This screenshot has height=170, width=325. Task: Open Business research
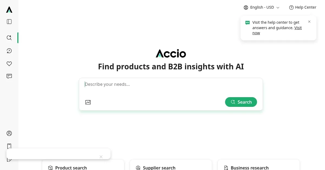point(258,168)
